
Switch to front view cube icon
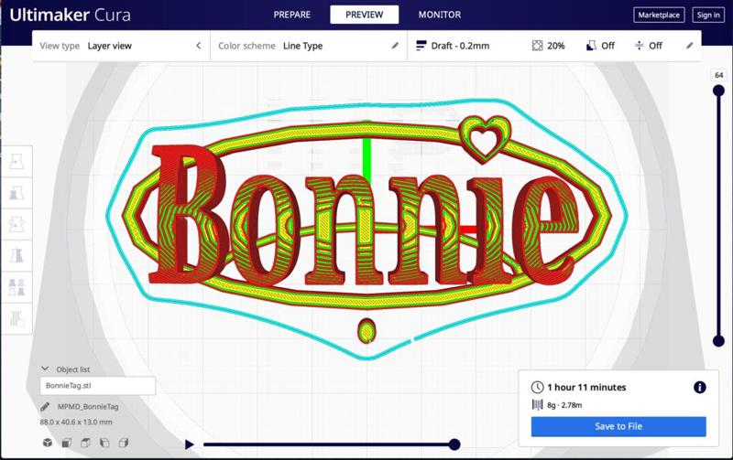[67, 443]
